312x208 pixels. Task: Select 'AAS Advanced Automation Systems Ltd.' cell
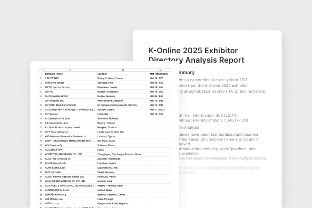click(x=70, y=136)
